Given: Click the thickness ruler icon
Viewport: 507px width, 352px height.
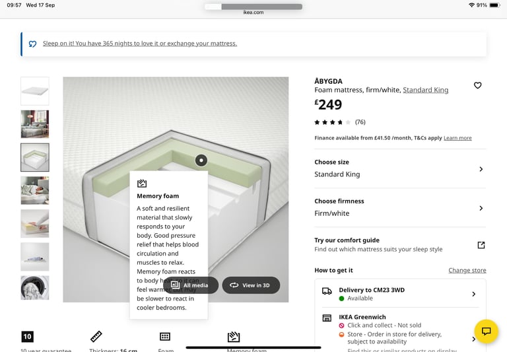Looking at the screenshot, I should pyautogui.click(x=96, y=336).
